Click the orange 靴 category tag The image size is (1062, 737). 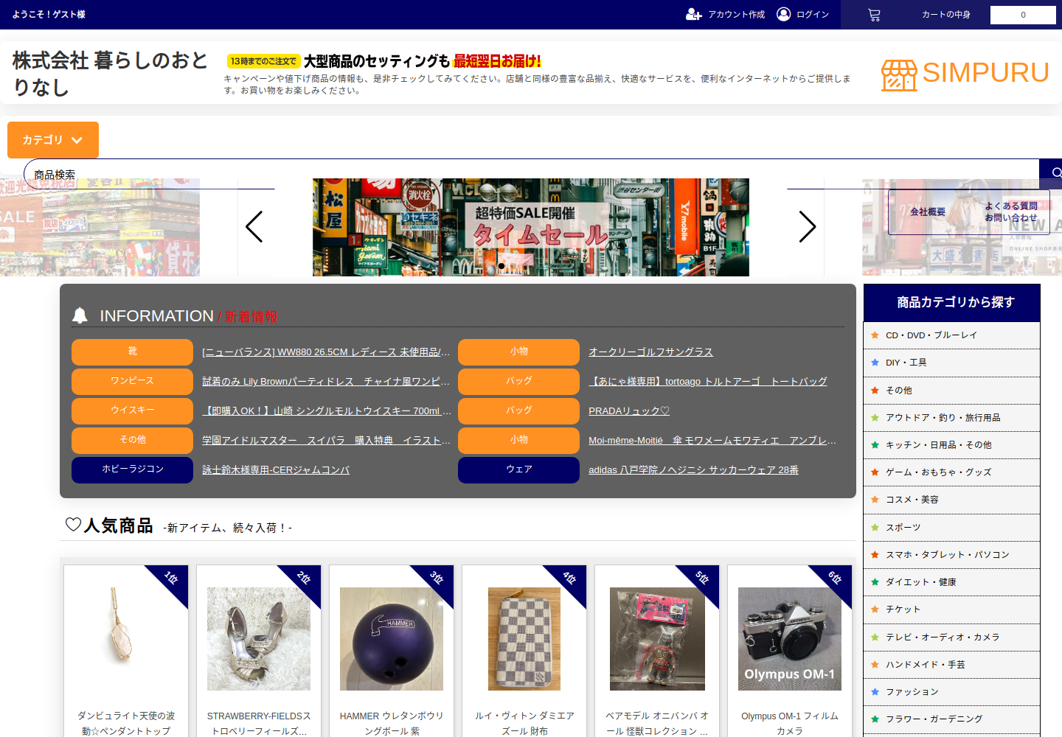coord(132,352)
